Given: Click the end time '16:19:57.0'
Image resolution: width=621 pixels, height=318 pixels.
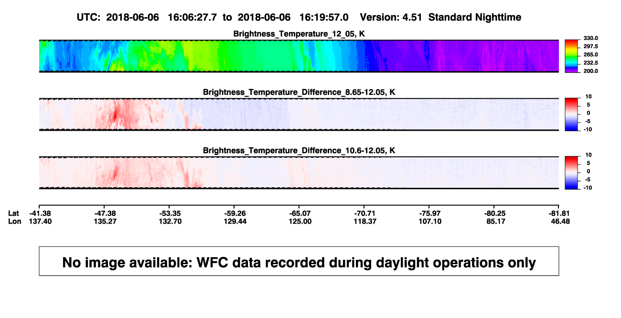Looking at the screenshot, I should click(324, 17).
